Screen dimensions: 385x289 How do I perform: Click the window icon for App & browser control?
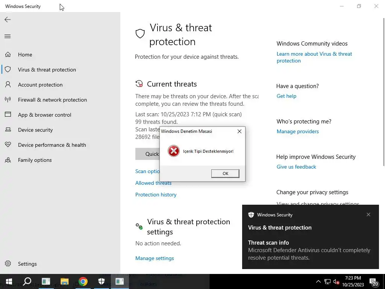[8, 114]
